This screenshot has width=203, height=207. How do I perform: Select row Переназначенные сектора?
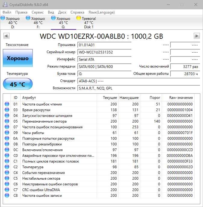[x=98, y=121]
